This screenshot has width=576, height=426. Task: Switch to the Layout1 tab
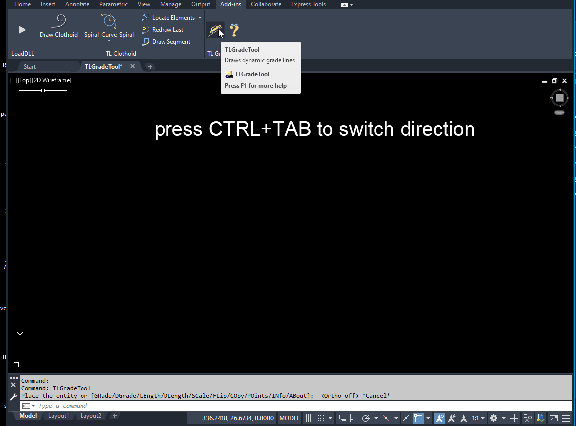[x=59, y=416]
